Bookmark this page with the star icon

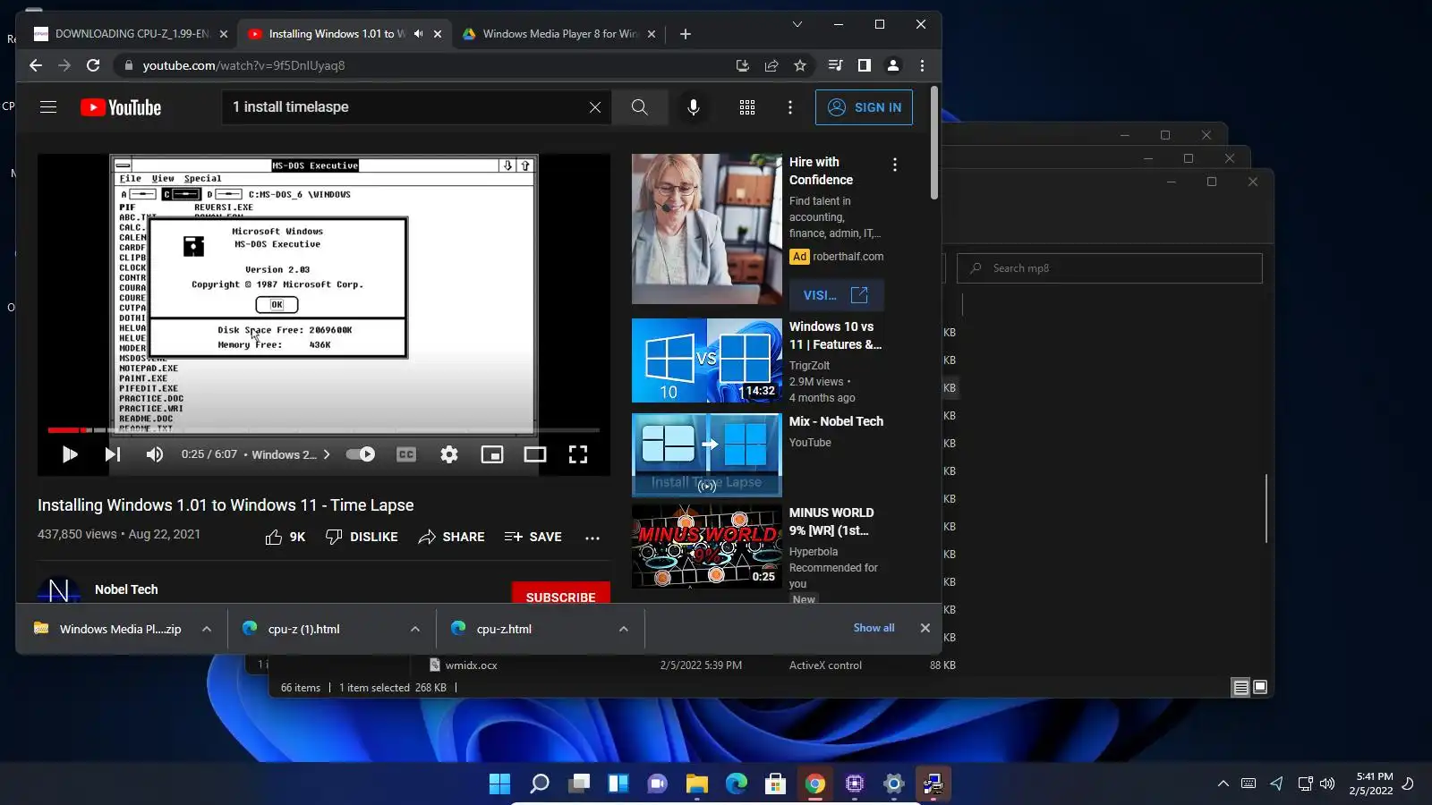[800, 65]
